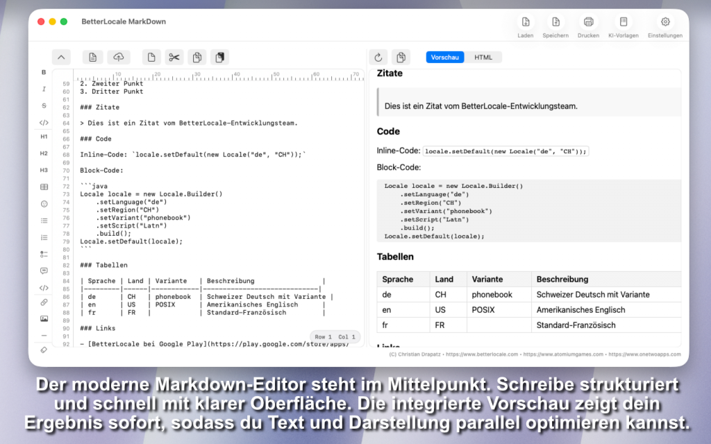
Task: Cut the selection with the scissors icon
Action: [x=174, y=58]
